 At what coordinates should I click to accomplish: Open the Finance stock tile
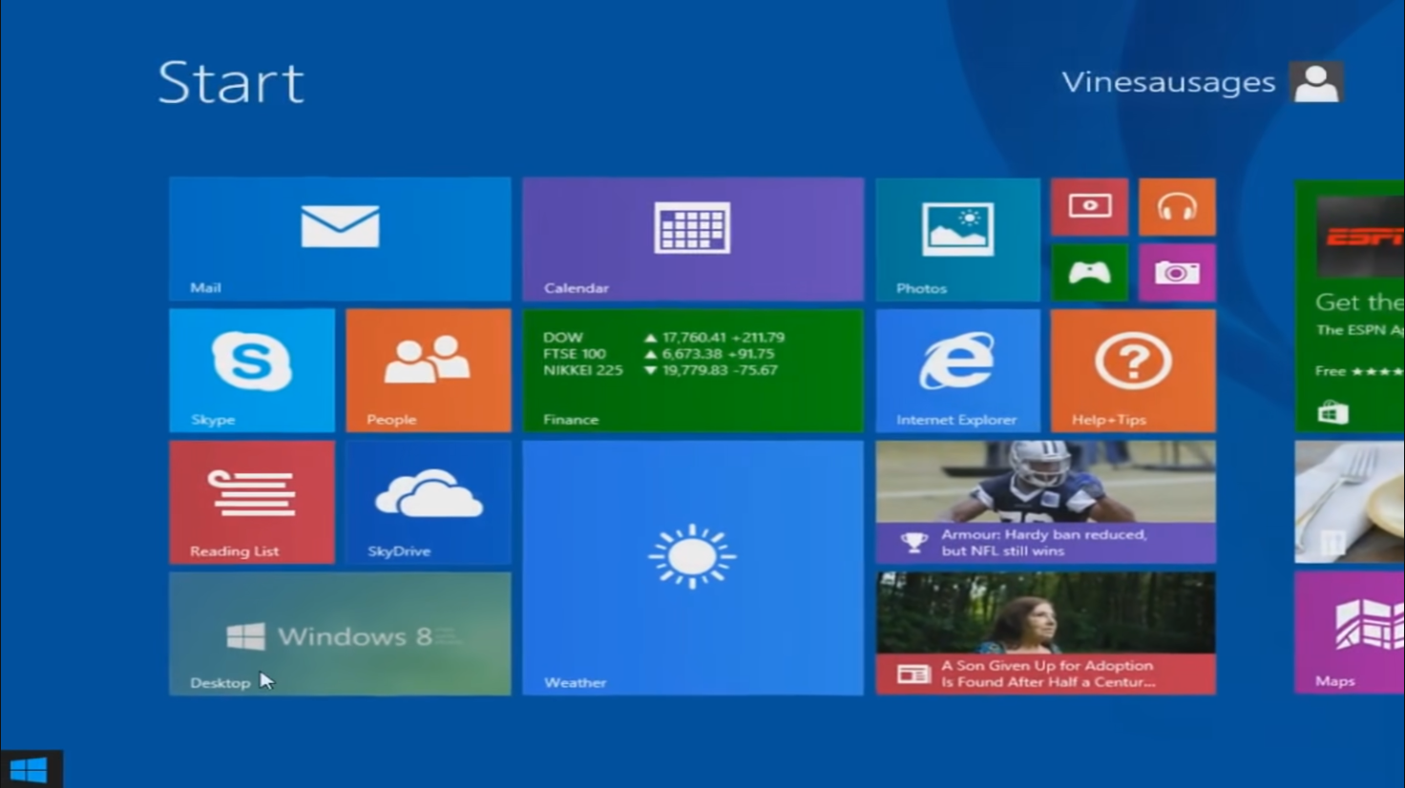click(x=693, y=370)
